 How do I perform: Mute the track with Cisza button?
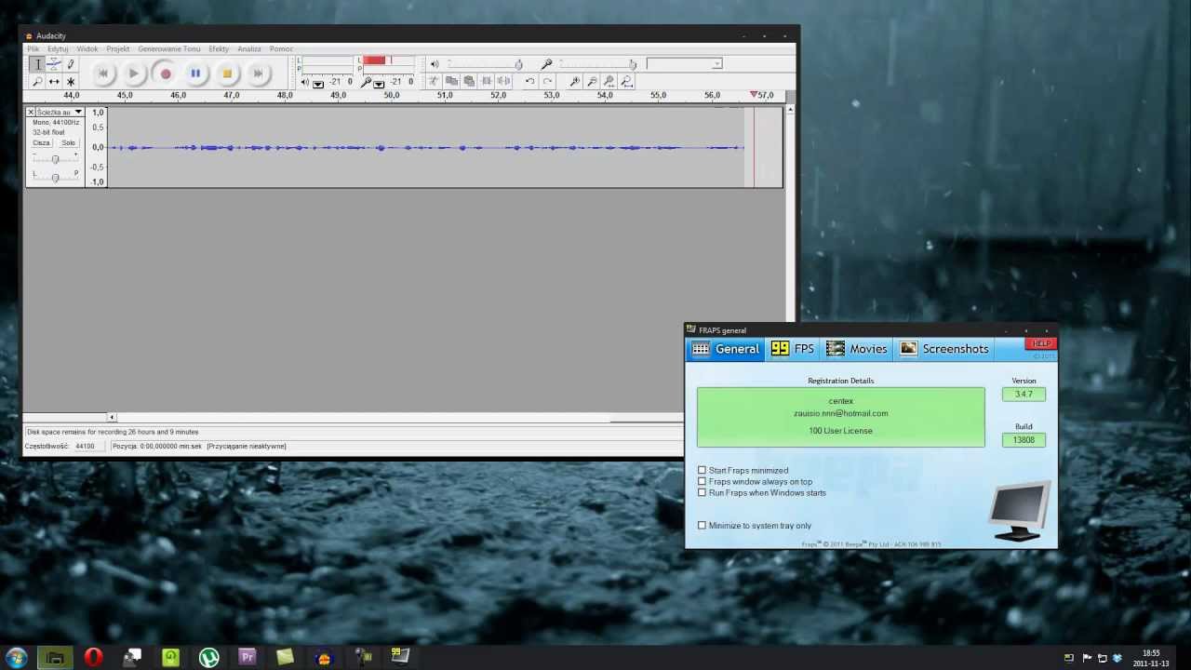pos(42,143)
